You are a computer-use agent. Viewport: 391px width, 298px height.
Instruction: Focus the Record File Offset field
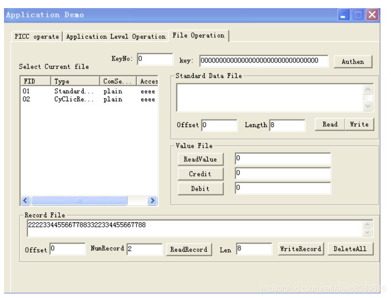67,249
